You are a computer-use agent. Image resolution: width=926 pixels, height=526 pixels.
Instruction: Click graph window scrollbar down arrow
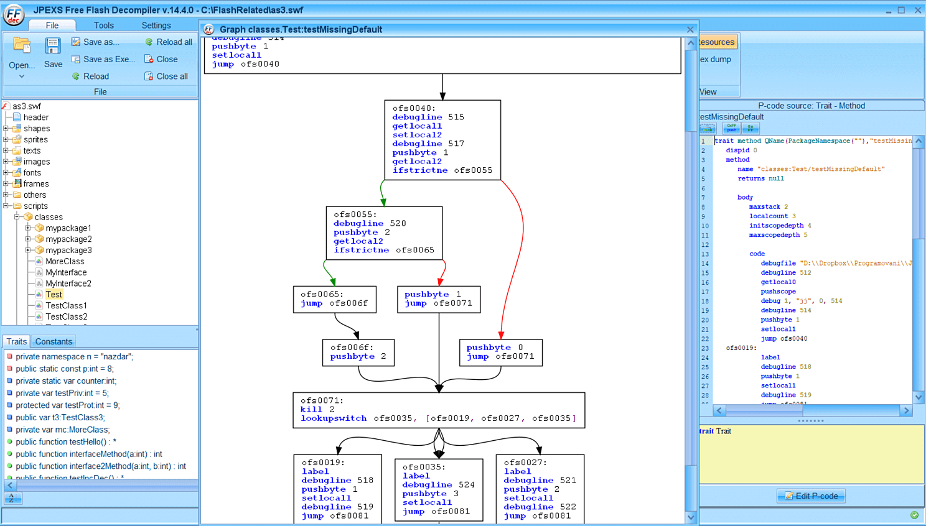click(691, 517)
